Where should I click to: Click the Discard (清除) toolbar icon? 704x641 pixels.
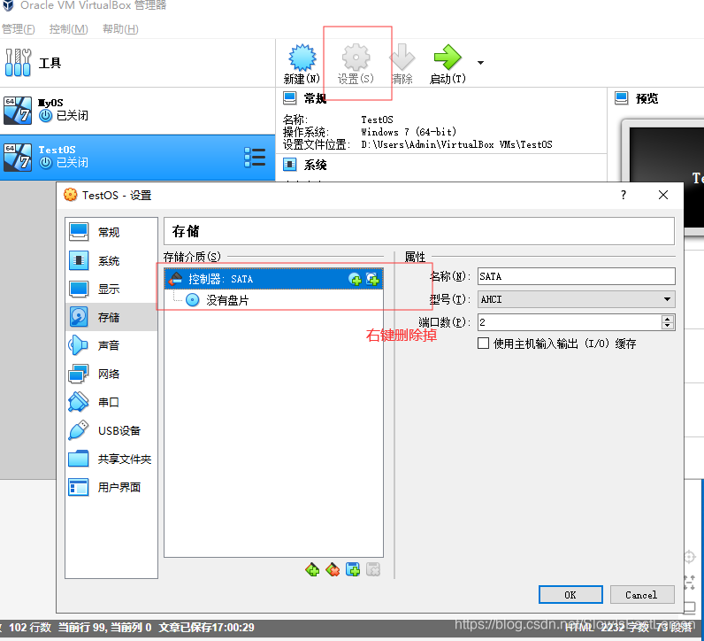tap(402, 65)
